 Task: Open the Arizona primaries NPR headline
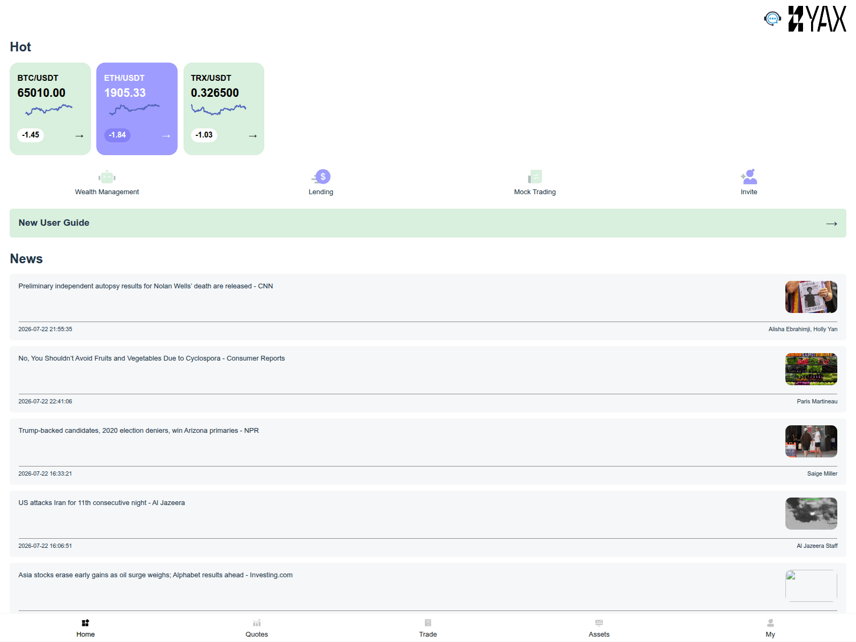[139, 431]
